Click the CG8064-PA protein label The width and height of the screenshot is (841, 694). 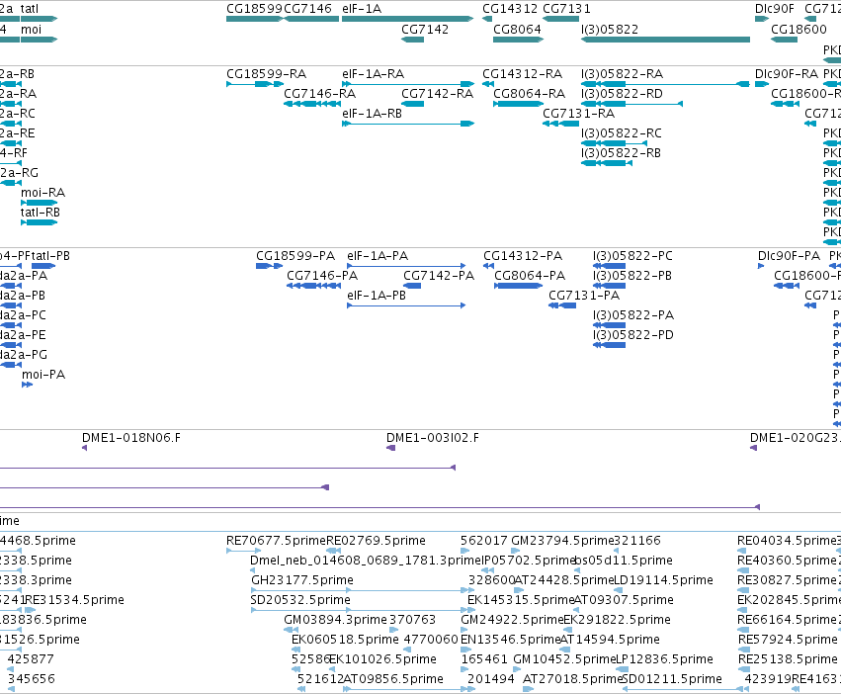530,276
